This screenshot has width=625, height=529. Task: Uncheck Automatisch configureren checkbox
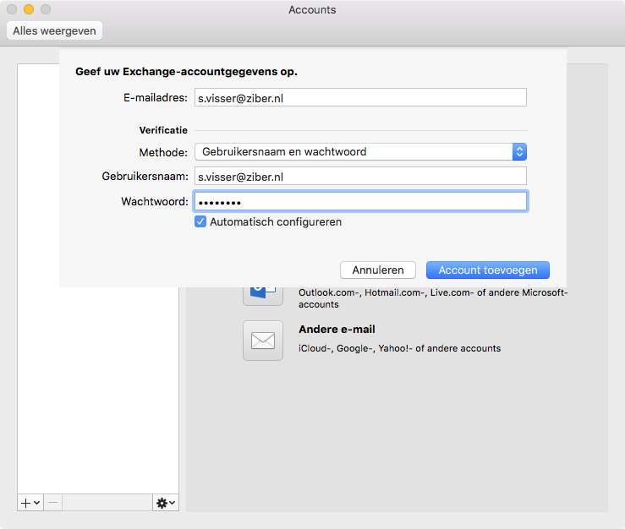tap(200, 221)
